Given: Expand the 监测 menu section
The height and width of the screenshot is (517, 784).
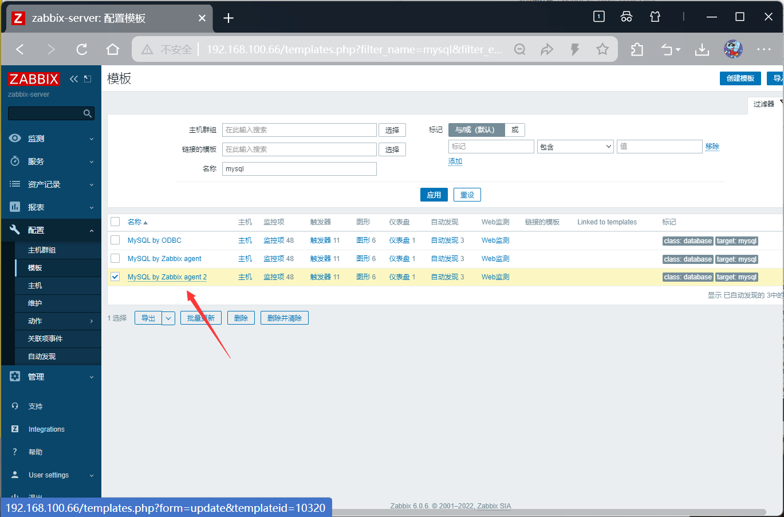Looking at the screenshot, I should tap(51, 139).
